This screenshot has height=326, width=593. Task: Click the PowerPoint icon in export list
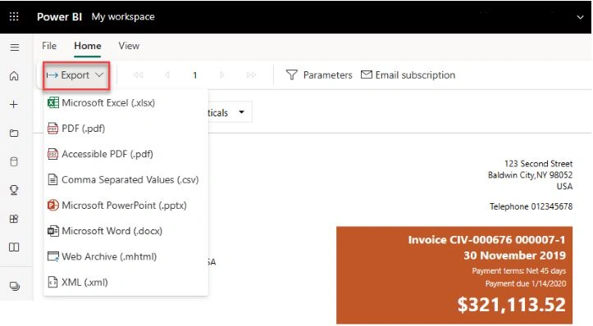(x=53, y=205)
